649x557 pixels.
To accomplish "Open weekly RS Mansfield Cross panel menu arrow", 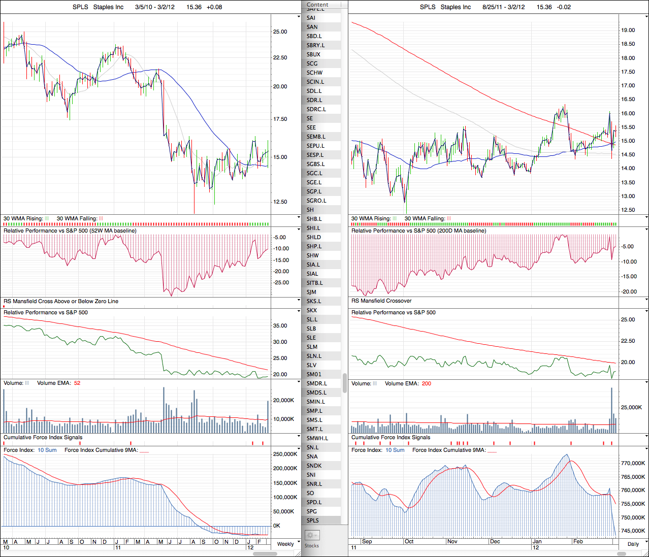I will point(299,301).
